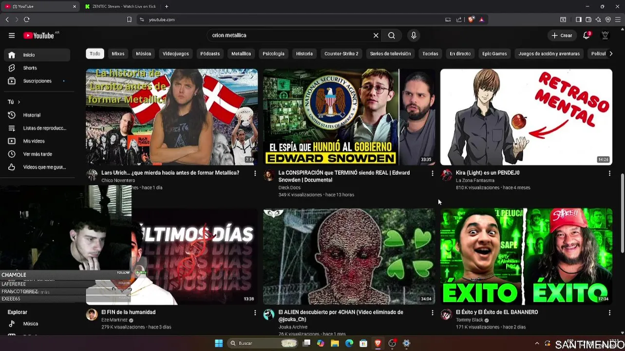
Task: Open Brave Shields lion icon
Action: coord(471,19)
